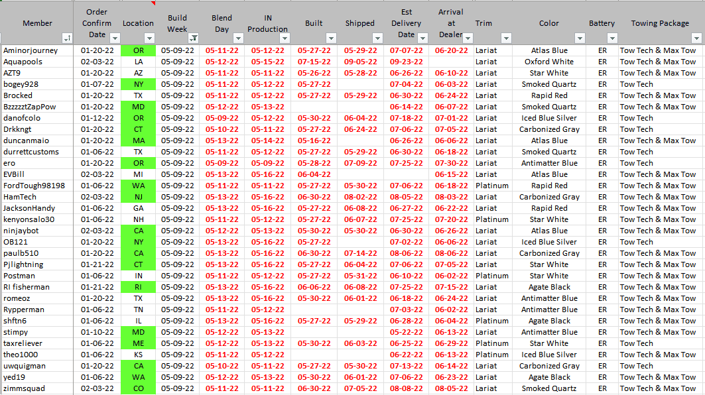705x395 pixels.
Task: Click the active Build Week filter button
Action: point(193,38)
